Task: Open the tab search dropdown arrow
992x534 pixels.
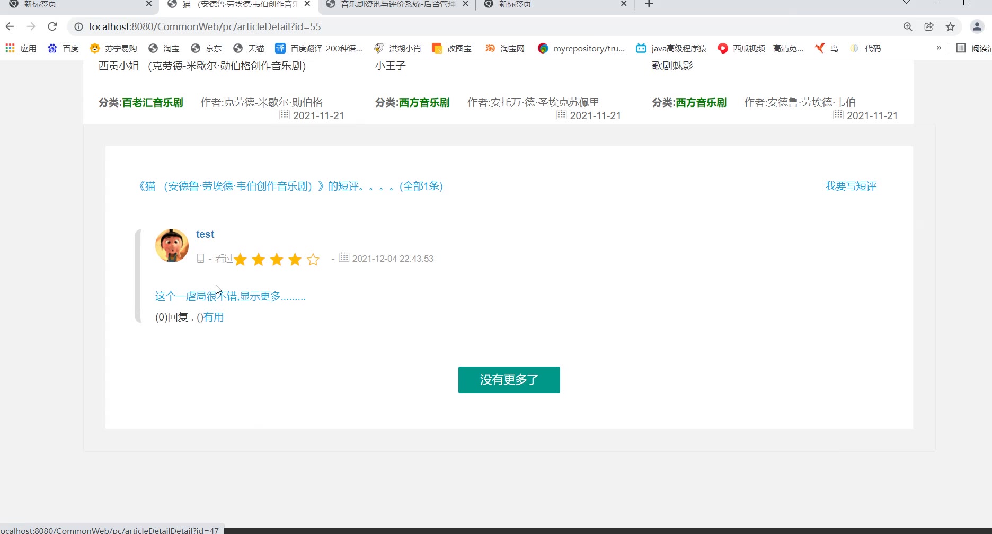Action: click(906, 3)
